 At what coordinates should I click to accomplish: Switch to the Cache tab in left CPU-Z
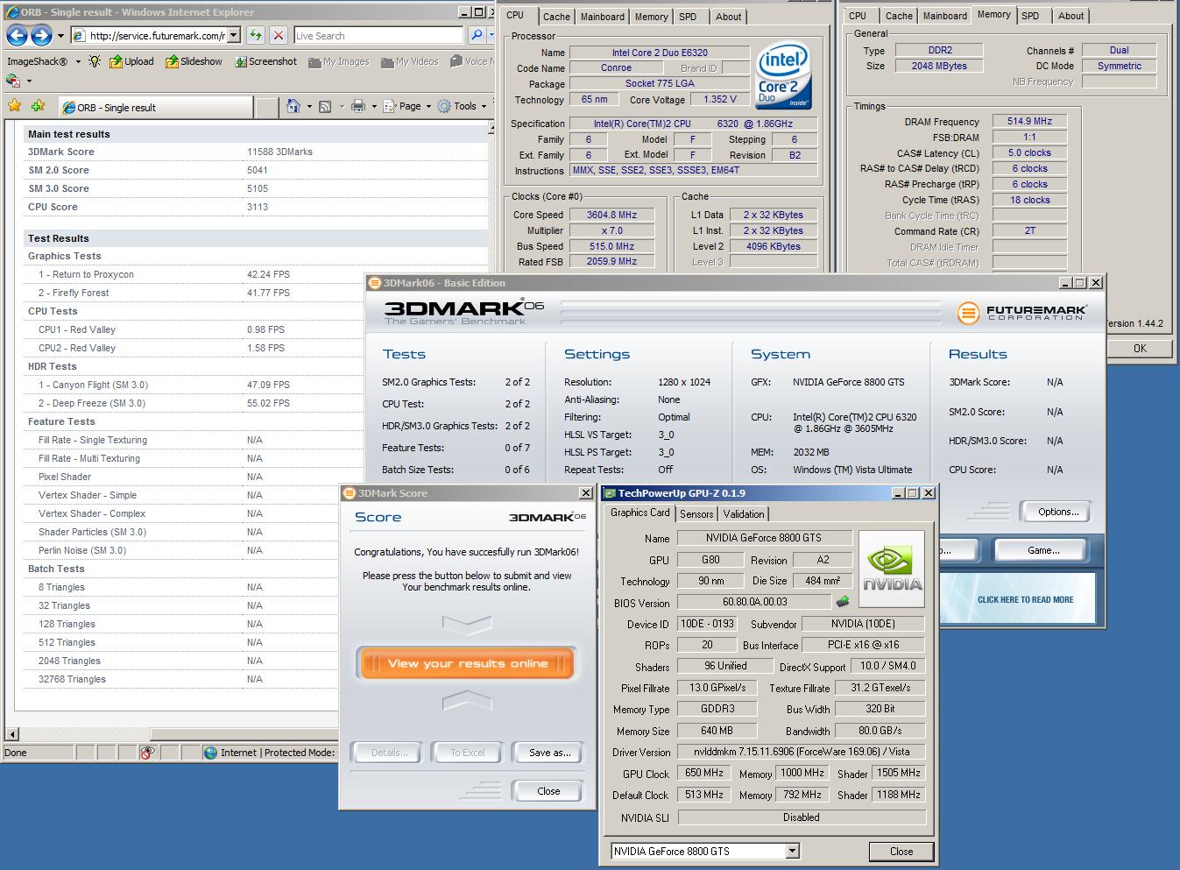pyautogui.click(x=556, y=17)
